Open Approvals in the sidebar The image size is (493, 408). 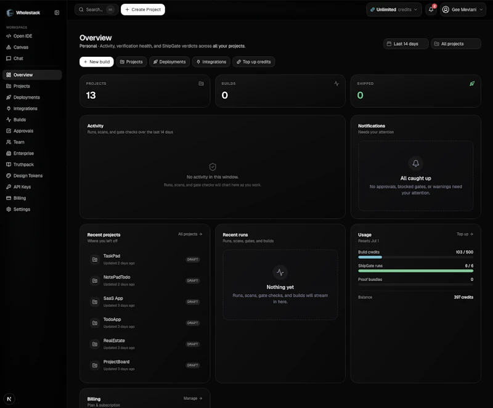[x=32, y=131]
